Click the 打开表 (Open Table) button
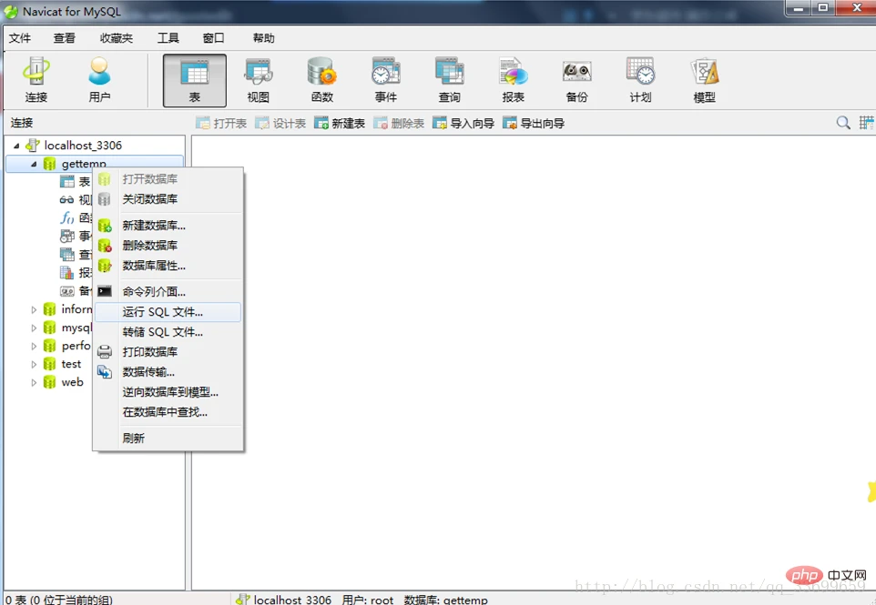 (x=221, y=123)
